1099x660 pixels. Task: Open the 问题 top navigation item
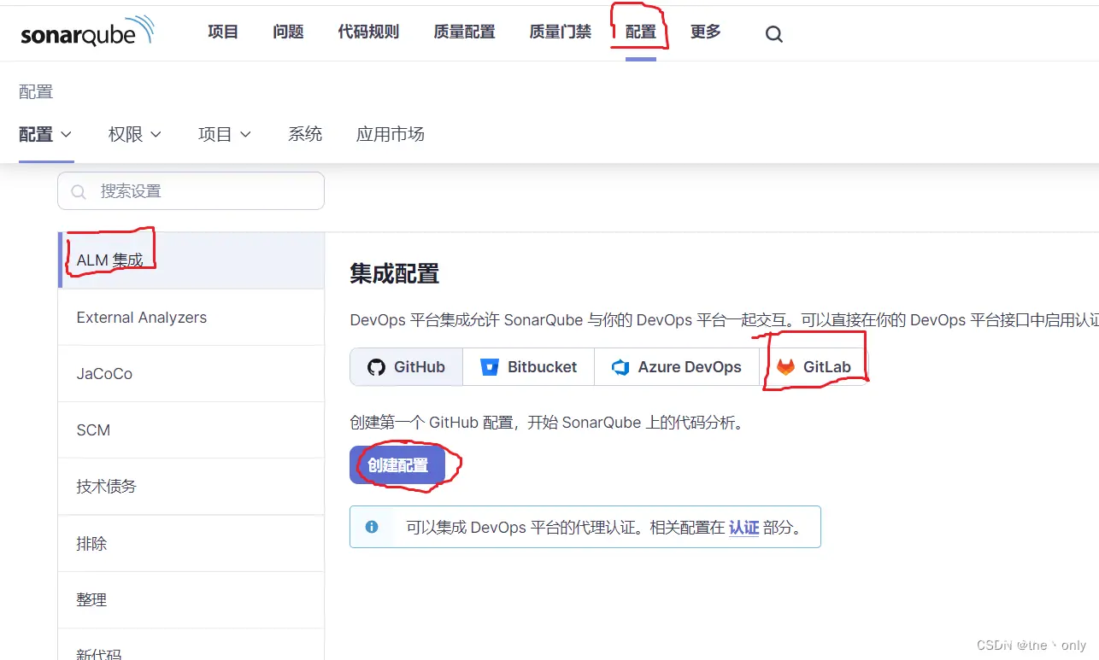tap(288, 32)
